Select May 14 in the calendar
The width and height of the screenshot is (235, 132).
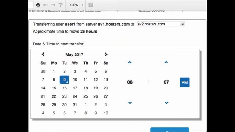tap(43, 88)
